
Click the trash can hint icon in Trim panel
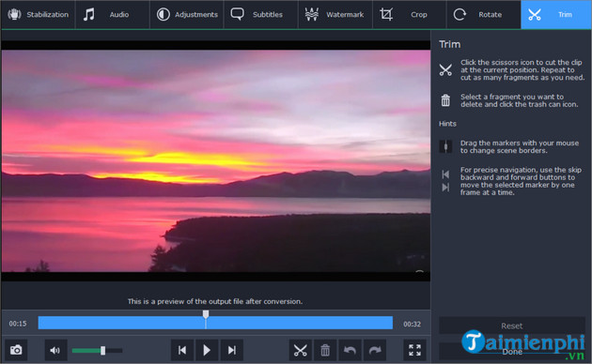[x=445, y=100]
